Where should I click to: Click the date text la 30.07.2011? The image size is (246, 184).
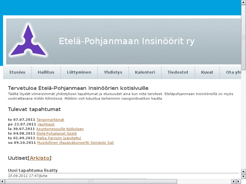coord(21,129)
